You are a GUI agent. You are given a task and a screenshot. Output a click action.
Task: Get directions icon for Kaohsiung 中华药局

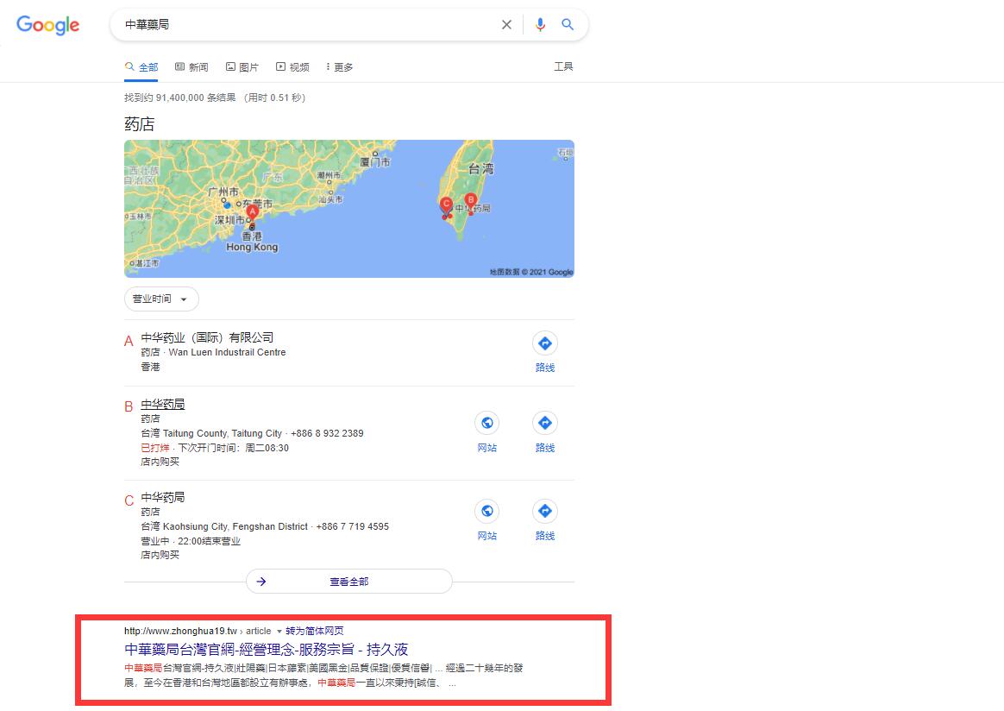click(x=545, y=511)
